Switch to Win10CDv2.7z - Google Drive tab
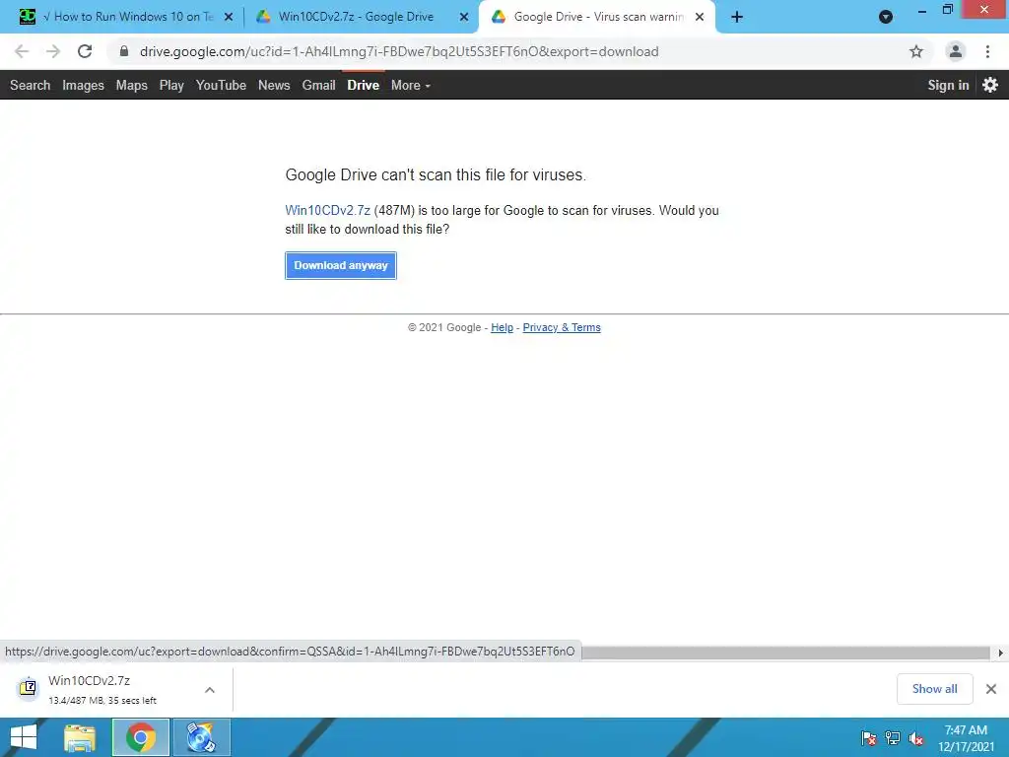The height and width of the screenshot is (757, 1009). click(362, 17)
